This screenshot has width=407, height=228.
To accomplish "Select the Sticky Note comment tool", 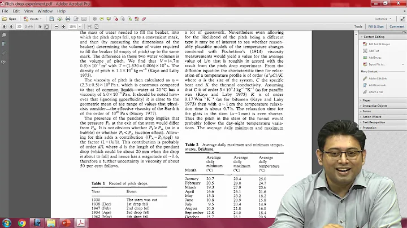I will 102,19.
